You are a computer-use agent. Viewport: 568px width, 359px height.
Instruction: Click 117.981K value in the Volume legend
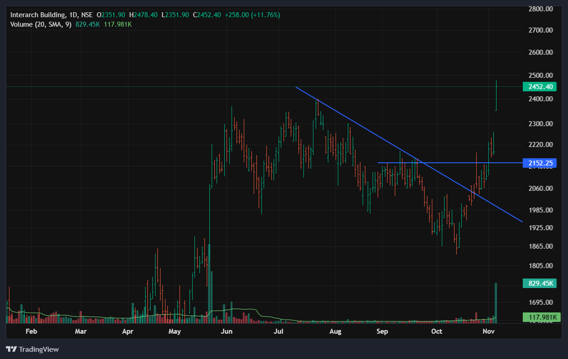tap(117, 24)
